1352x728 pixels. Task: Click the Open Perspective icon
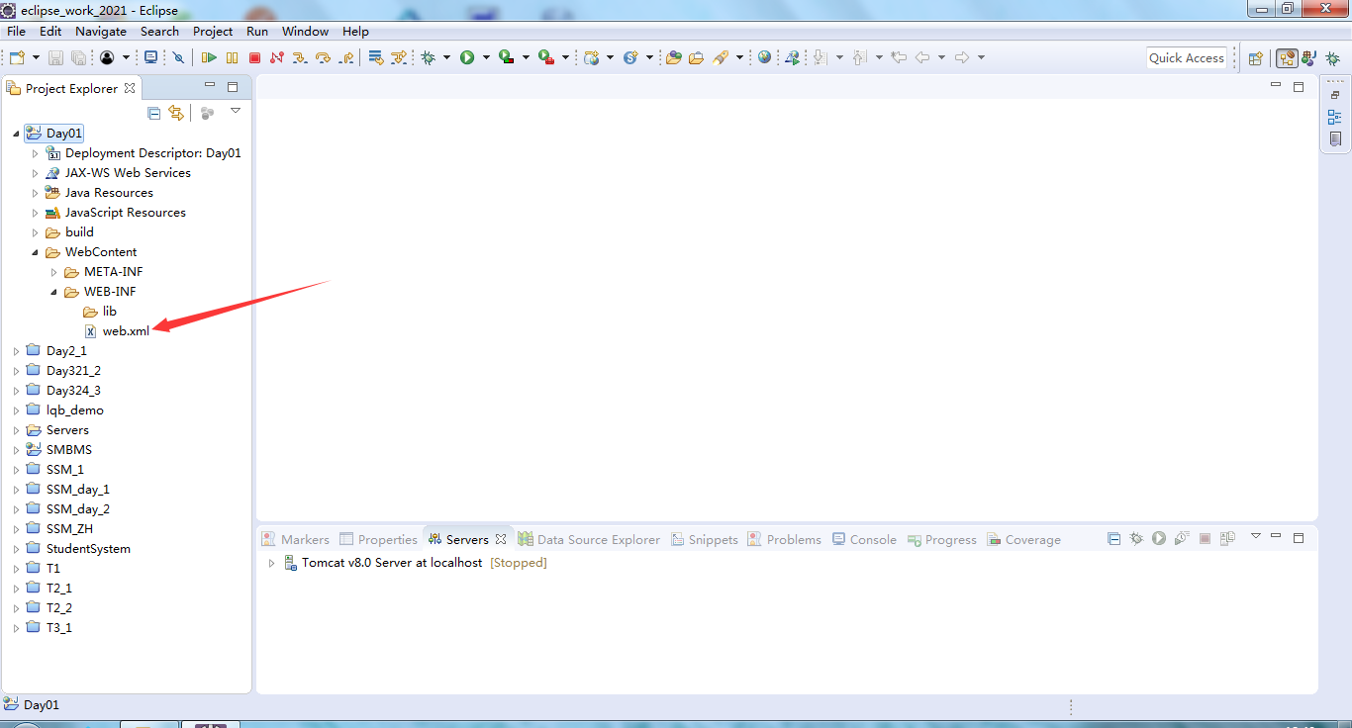coord(1255,58)
